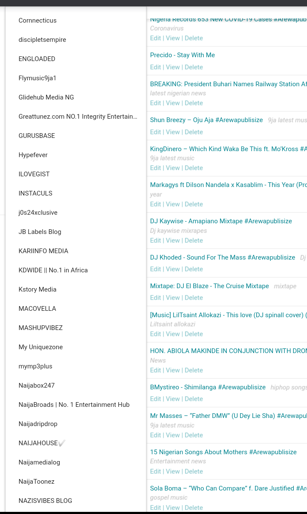The width and height of the screenshot is (307, 514).
Task: Open DJ Khoded - Sound For The Mass post
Action: 223,257
